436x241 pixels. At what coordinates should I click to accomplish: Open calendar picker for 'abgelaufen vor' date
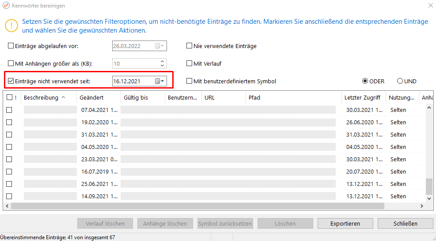click(x=159, y=46)
